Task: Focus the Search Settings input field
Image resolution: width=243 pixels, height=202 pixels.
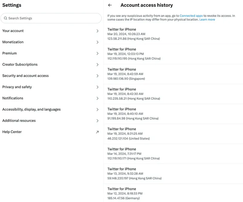Action: pos(53,18)
